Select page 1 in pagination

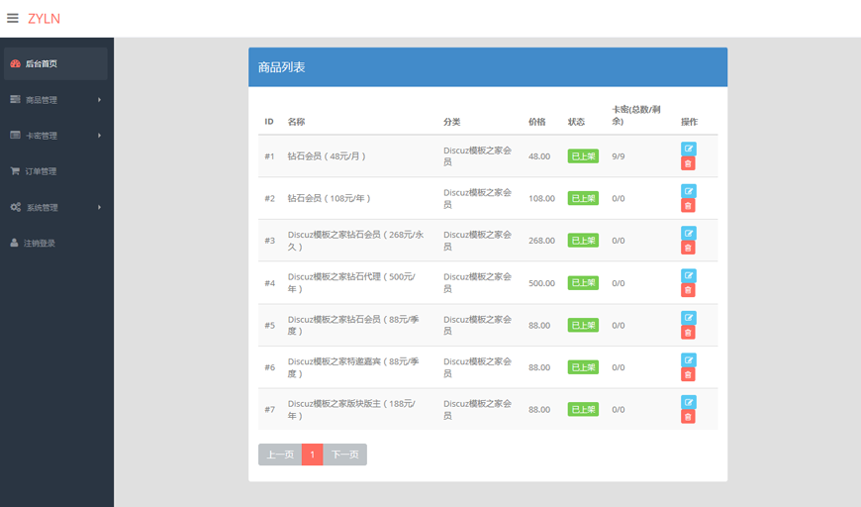[x=312, y=455]
